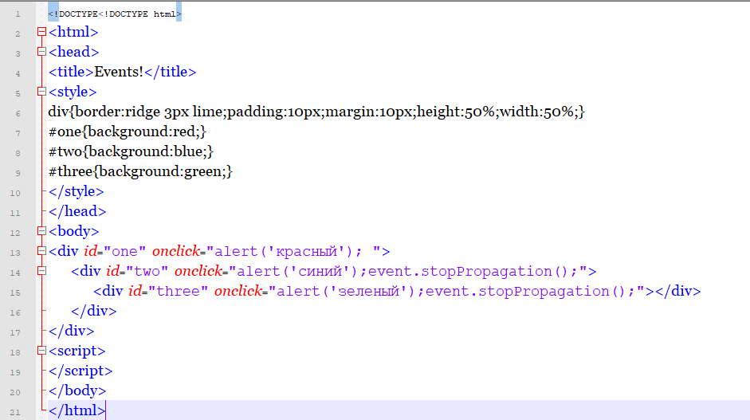
Task: Click the closing </style> tag
Action: (76, 191)
